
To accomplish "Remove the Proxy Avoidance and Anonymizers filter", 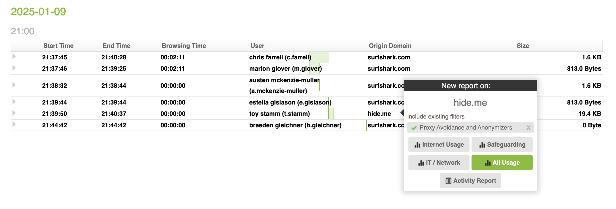I will tap(528, 128).
